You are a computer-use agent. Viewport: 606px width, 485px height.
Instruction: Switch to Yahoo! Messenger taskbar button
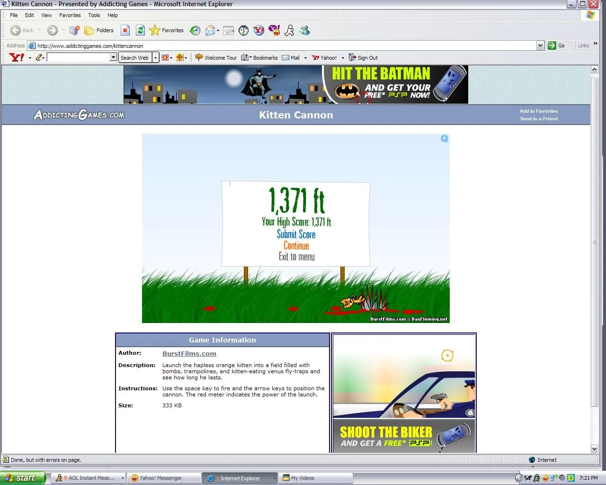(x=164, y=478)
